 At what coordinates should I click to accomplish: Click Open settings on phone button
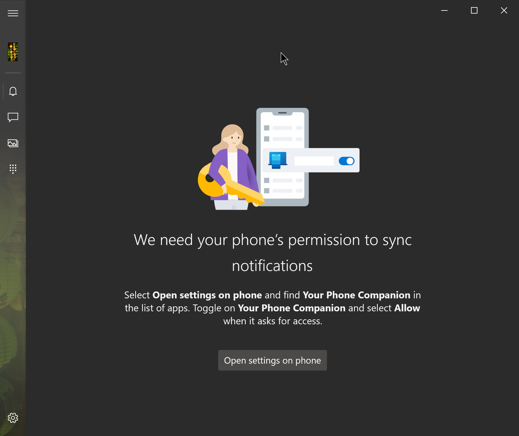pos(272,360)
